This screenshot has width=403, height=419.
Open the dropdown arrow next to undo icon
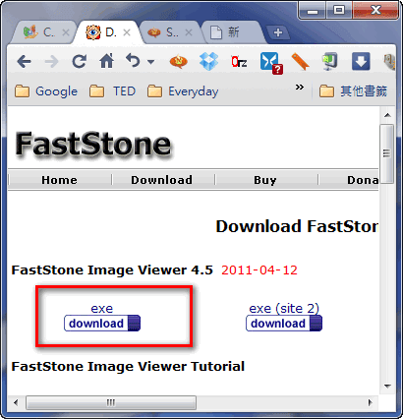pos(150,62)
